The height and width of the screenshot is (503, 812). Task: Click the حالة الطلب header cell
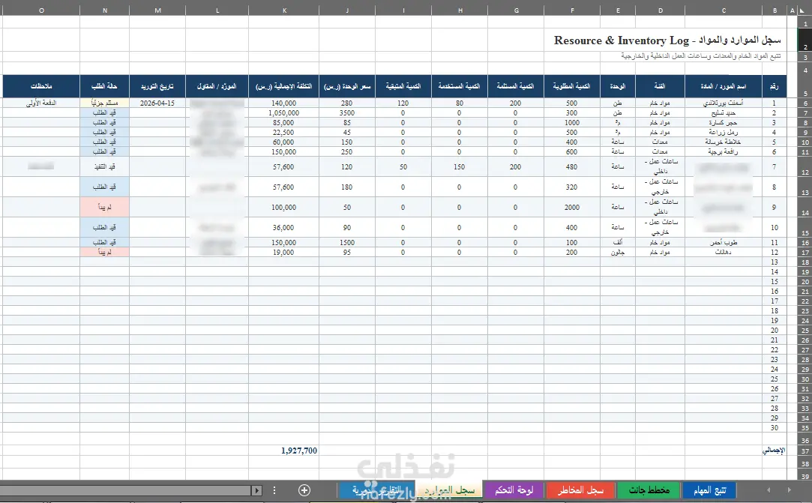[x=105, y=86]
